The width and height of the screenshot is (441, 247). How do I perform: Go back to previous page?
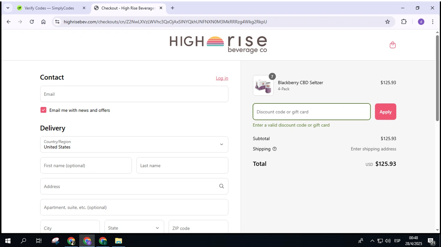pos(9,22)
